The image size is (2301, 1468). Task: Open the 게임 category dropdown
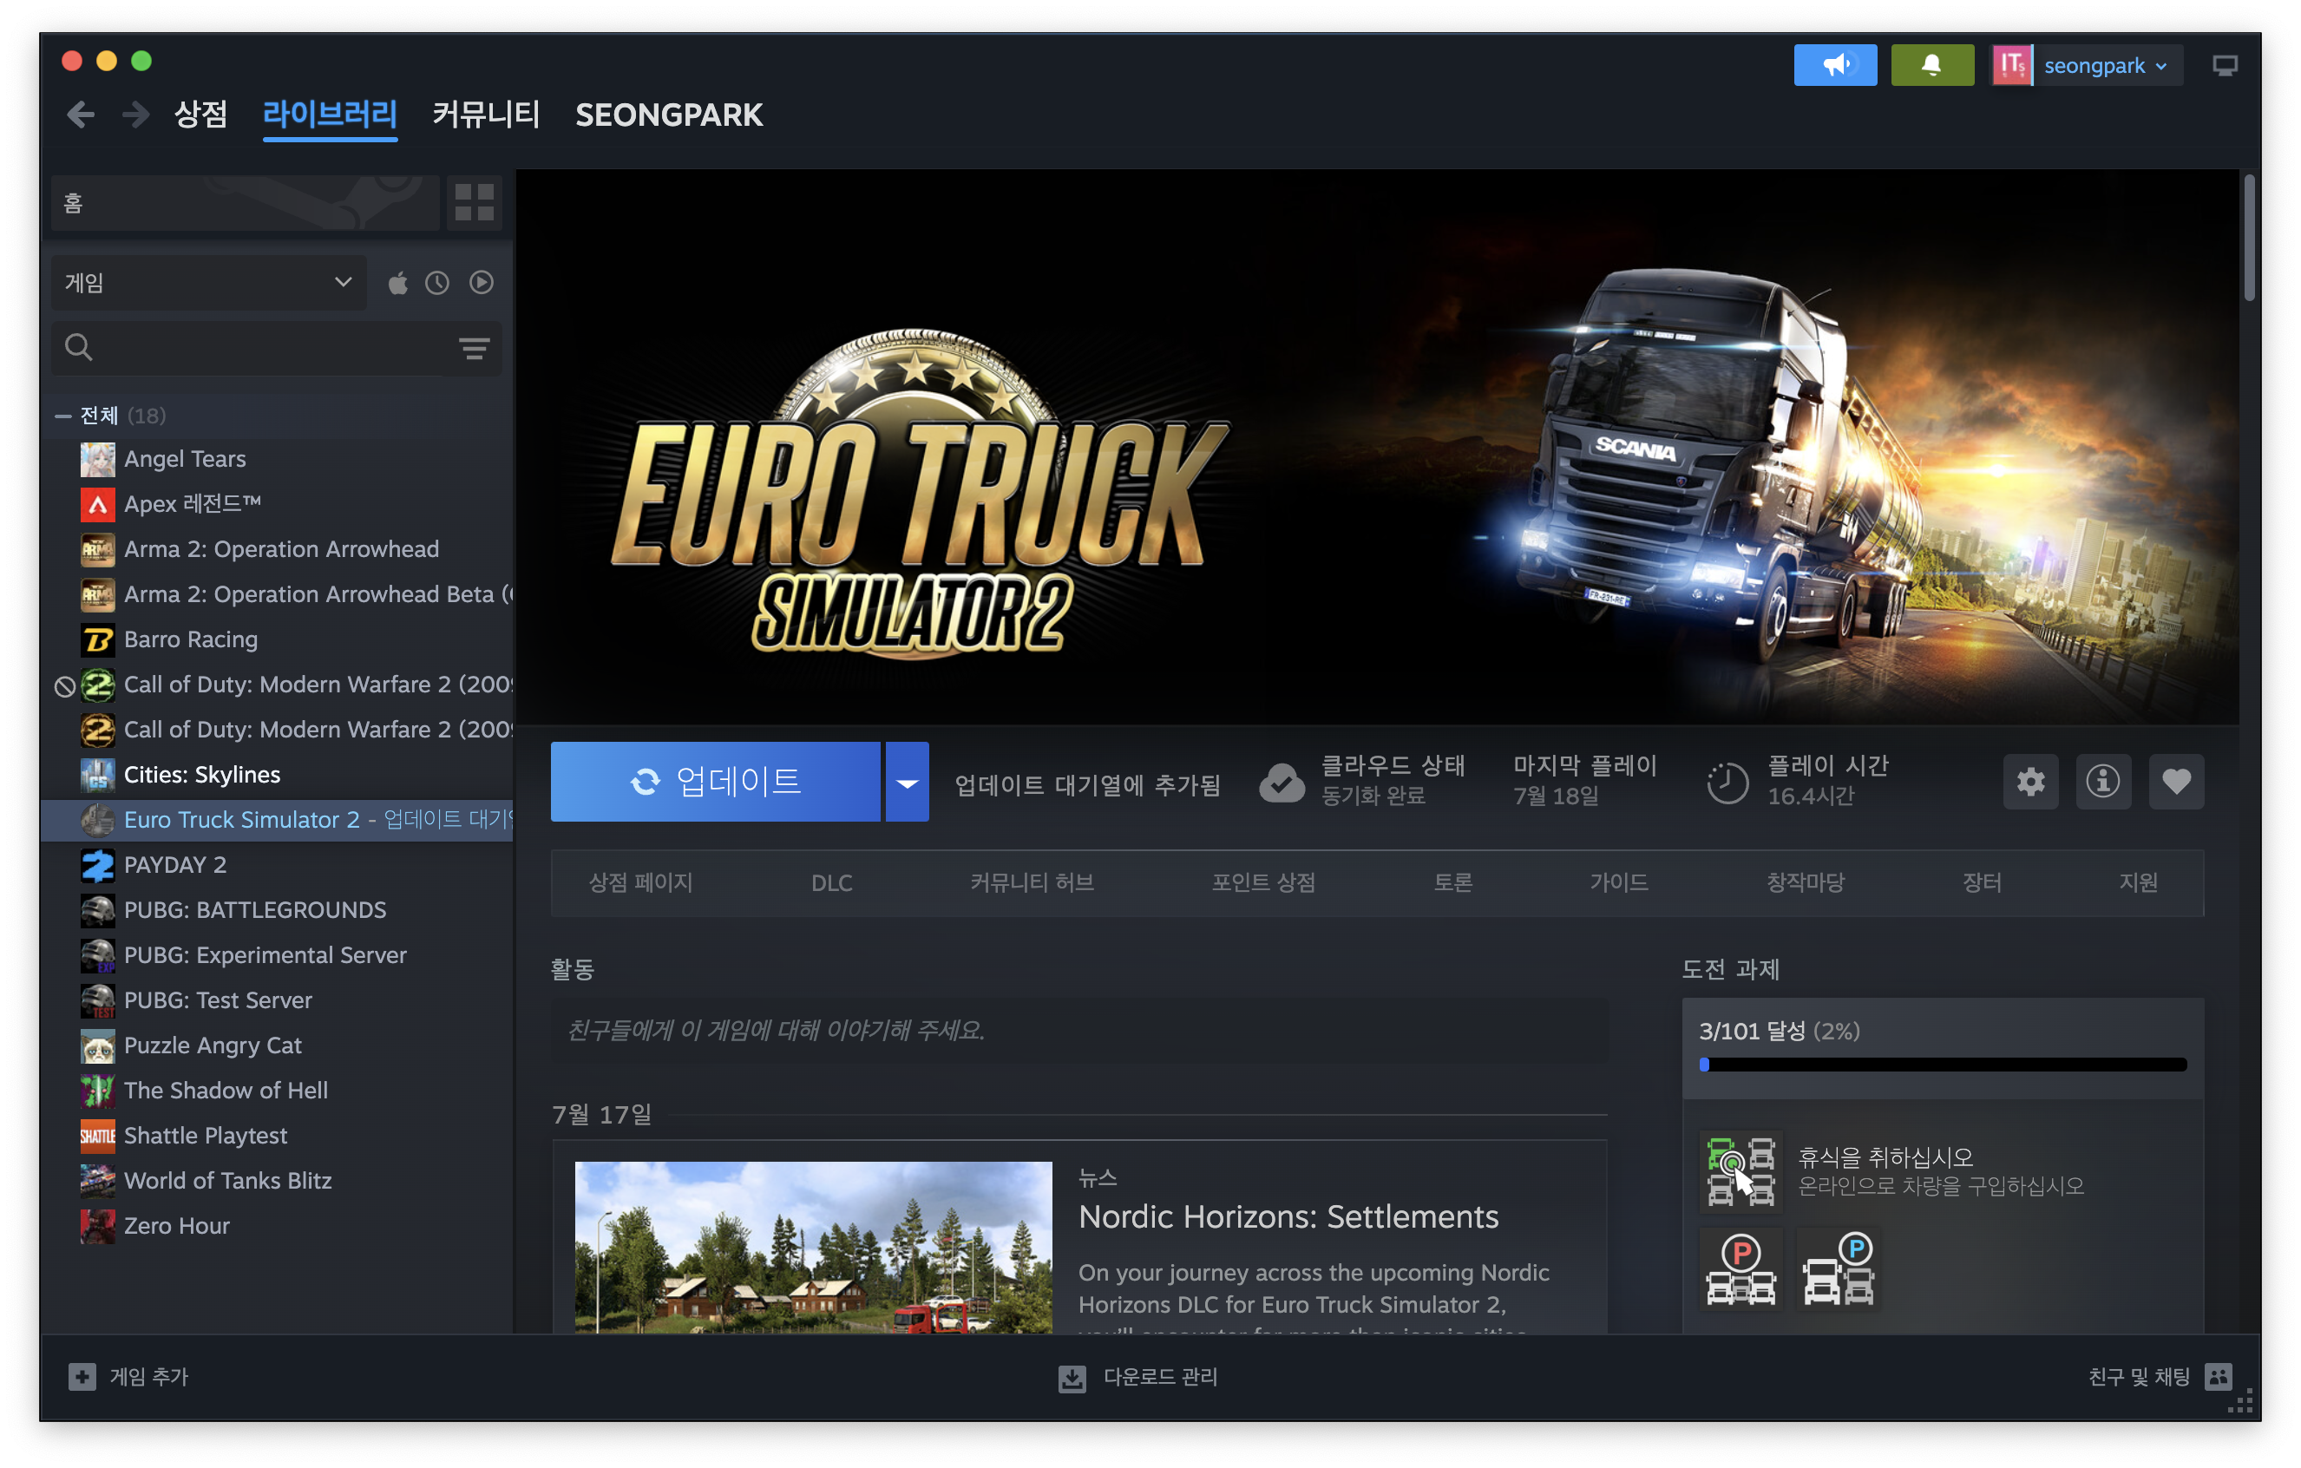(208, 283)
